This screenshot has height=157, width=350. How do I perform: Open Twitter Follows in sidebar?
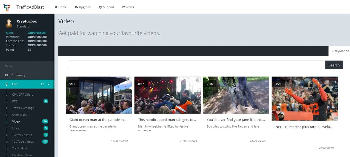[22, 135]
